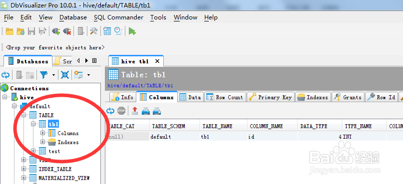403x184 pixels.
Task: Click the 'id' cell in COLUMN_NAME
Action: tap(273, 137)
